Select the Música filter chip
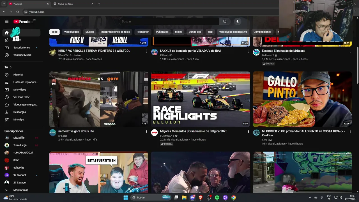This screenshot has width=359, height=202. pyautogui.click(x=90, y=32)
